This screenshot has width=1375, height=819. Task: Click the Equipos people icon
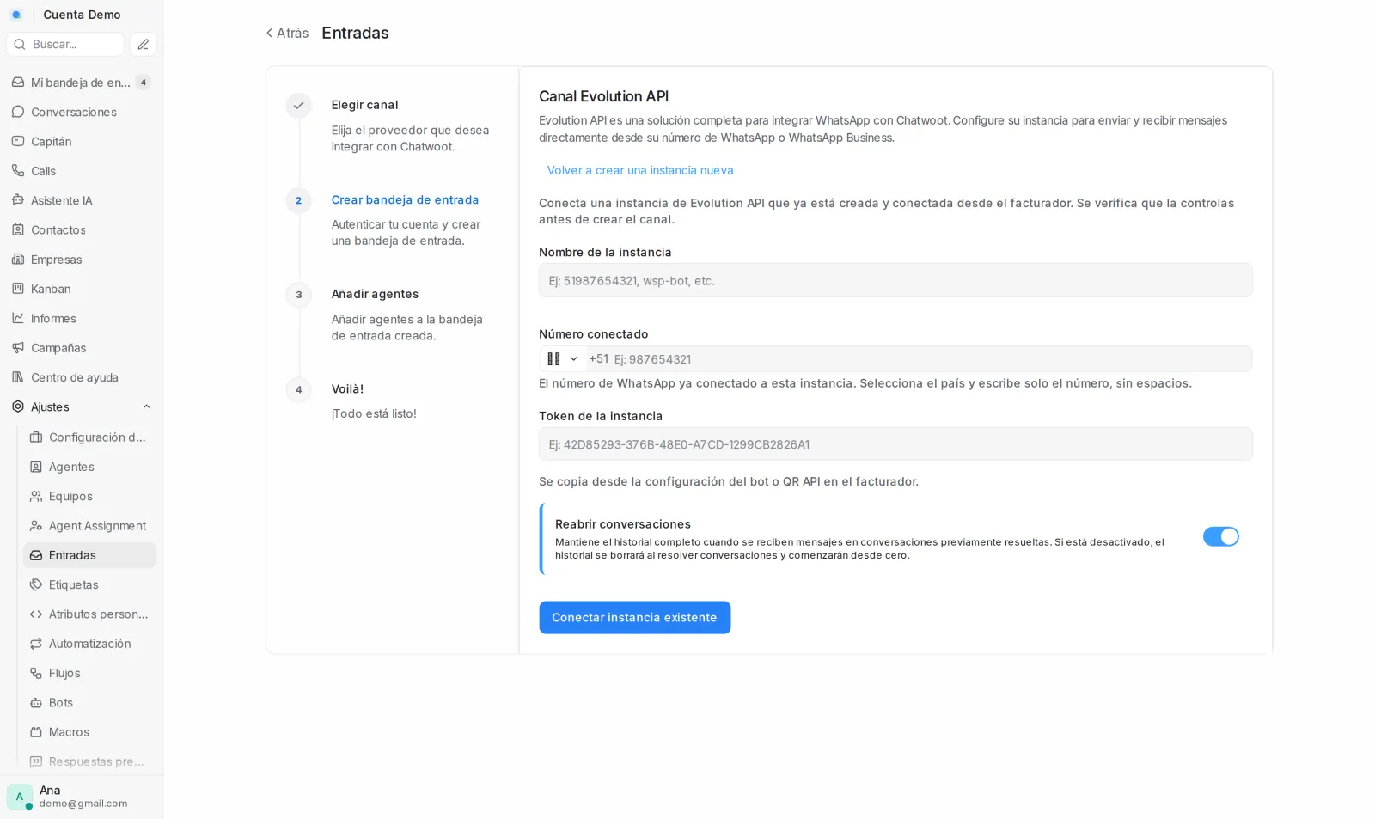[36, 496]
